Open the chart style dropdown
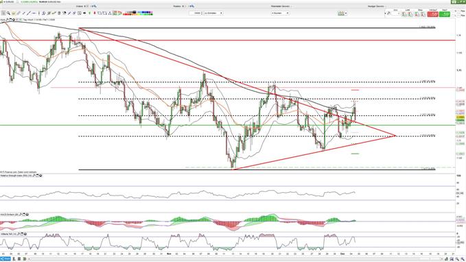The height and width of the screenshot is (262, 466). tap(342, 13)
